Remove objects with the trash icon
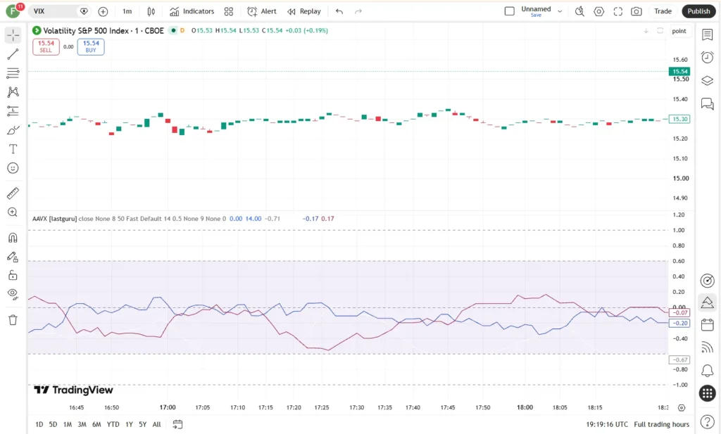721x434 pixels. pyautogui.click(x=13, y=320)
